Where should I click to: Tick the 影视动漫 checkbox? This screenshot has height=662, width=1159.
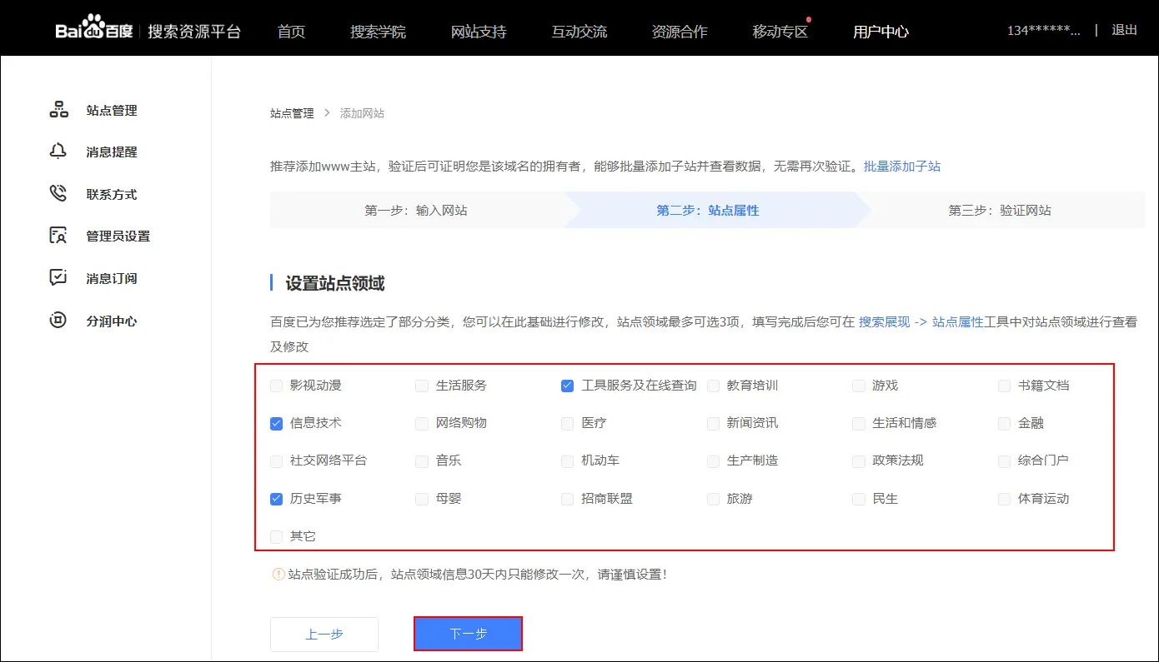(277, 386)
